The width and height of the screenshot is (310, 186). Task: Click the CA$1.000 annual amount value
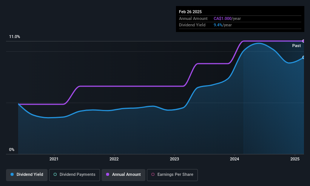[222, 18]
